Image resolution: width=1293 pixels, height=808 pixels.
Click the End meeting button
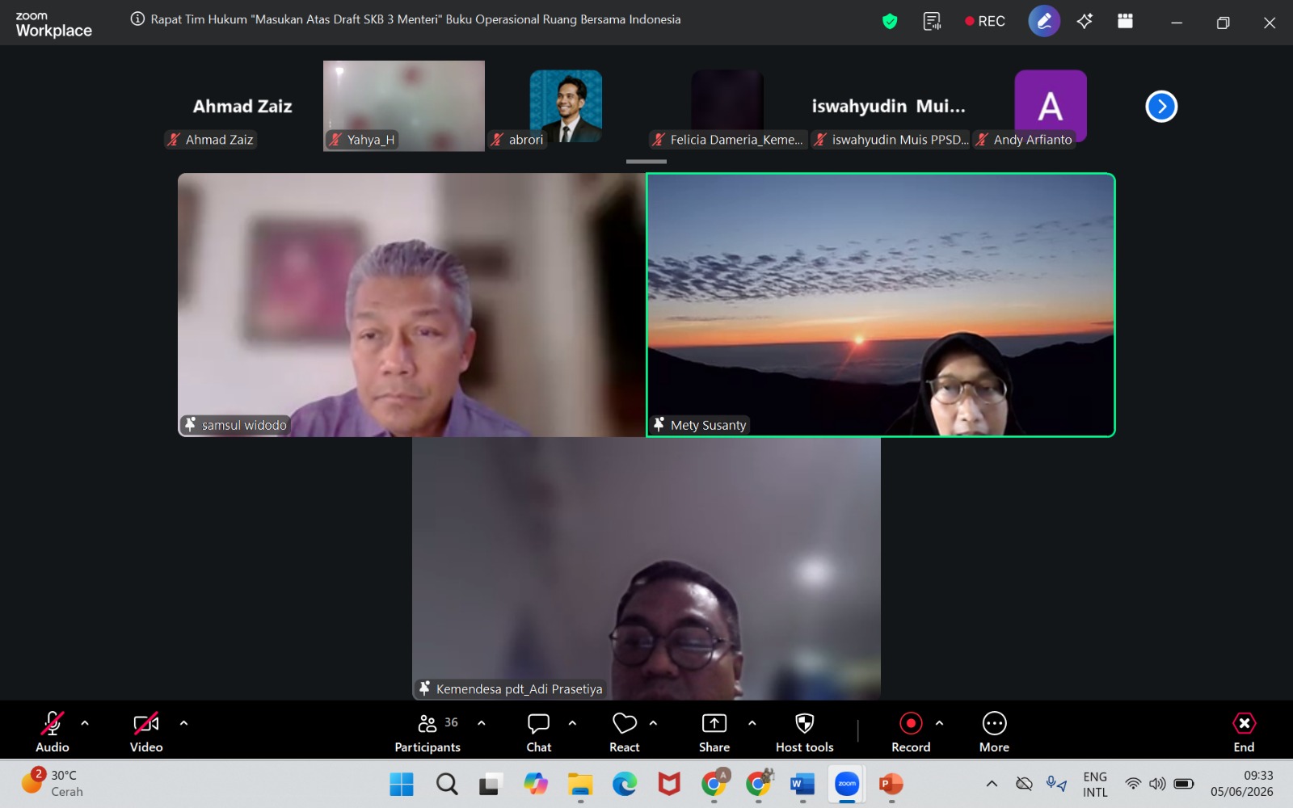[x=1245, y=732]
